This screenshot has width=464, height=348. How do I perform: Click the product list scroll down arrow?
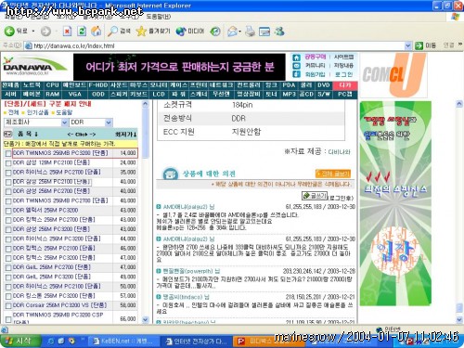(x=146, y=319)
